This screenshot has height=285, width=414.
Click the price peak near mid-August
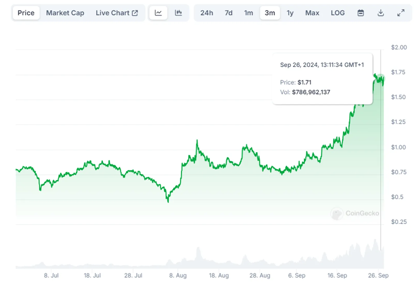click(x=197, y=141)
